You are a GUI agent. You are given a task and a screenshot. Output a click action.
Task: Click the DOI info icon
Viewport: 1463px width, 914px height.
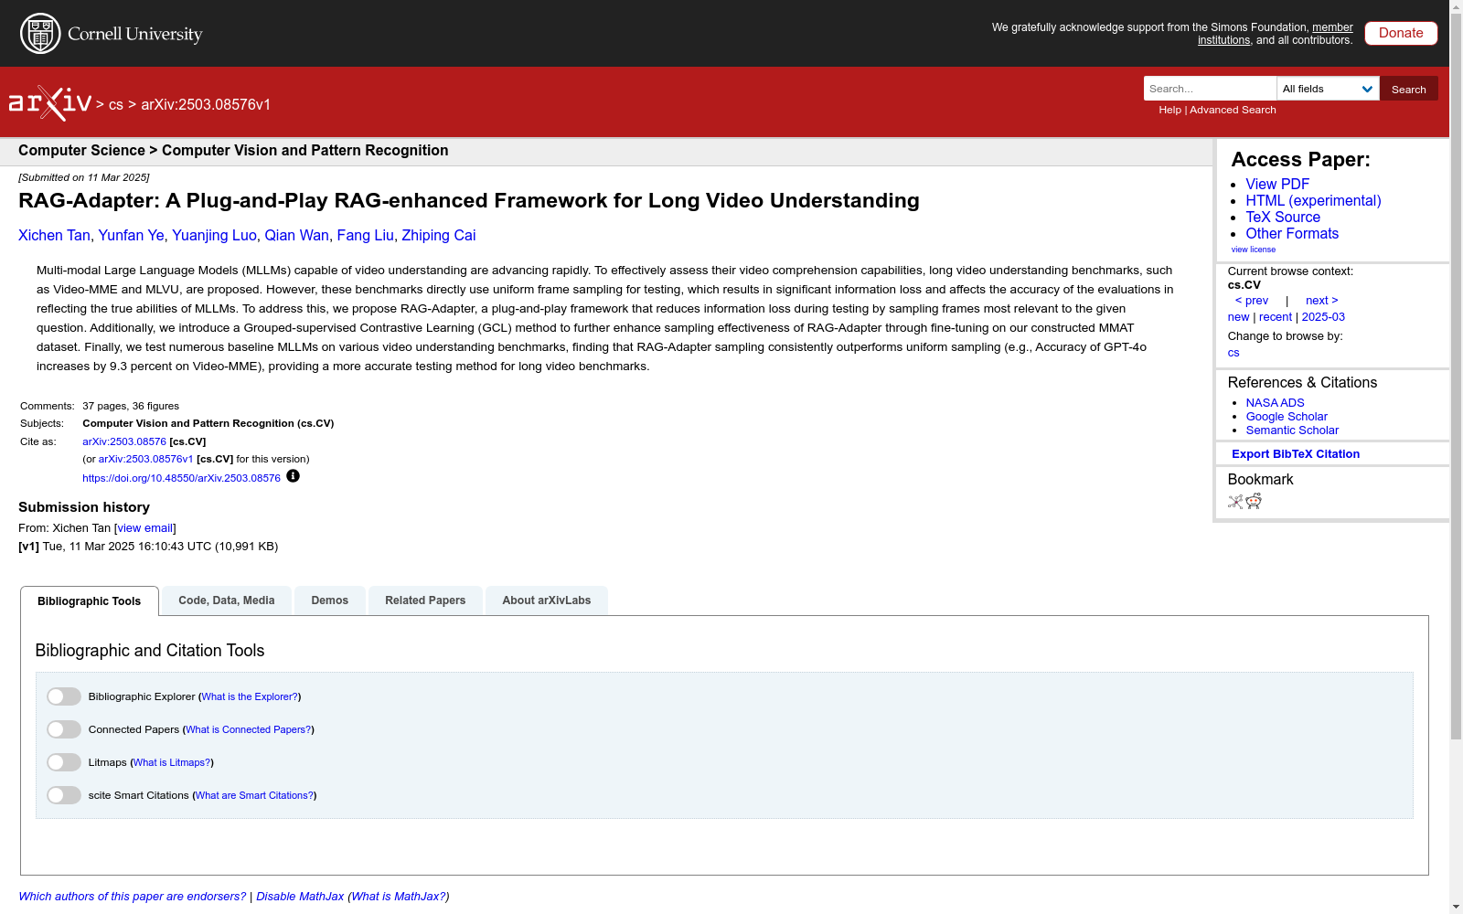[x=293, y=476]
